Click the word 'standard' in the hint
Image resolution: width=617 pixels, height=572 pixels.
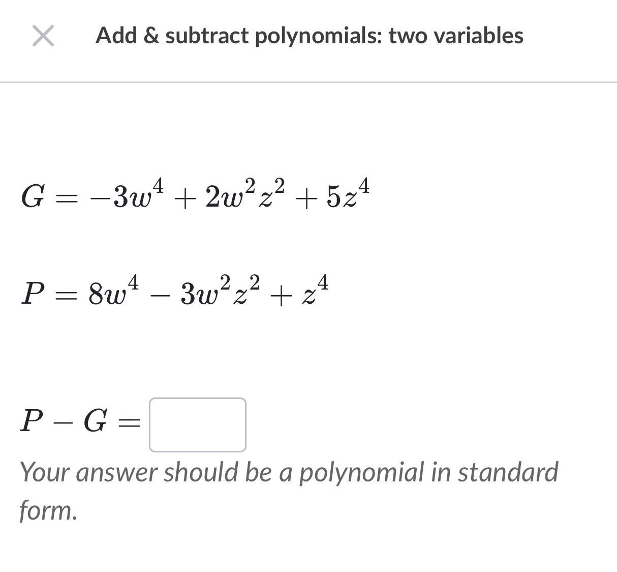tap(507, 472)
